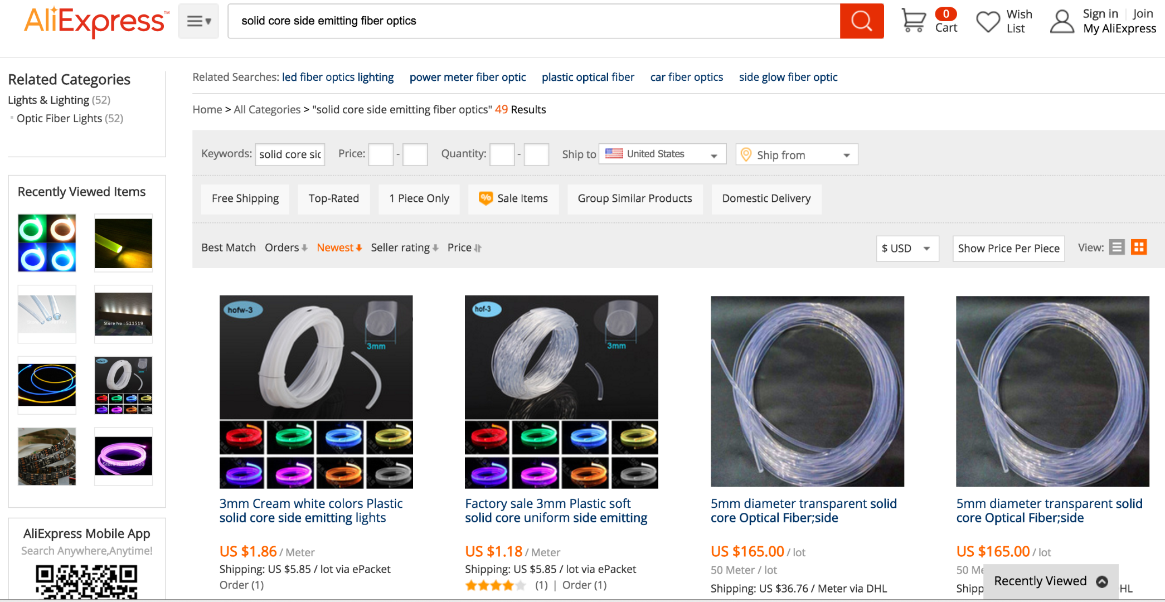Click the Keywords search input field
1165x602 pixels.
pyautogui.click(x=289, y=154)
